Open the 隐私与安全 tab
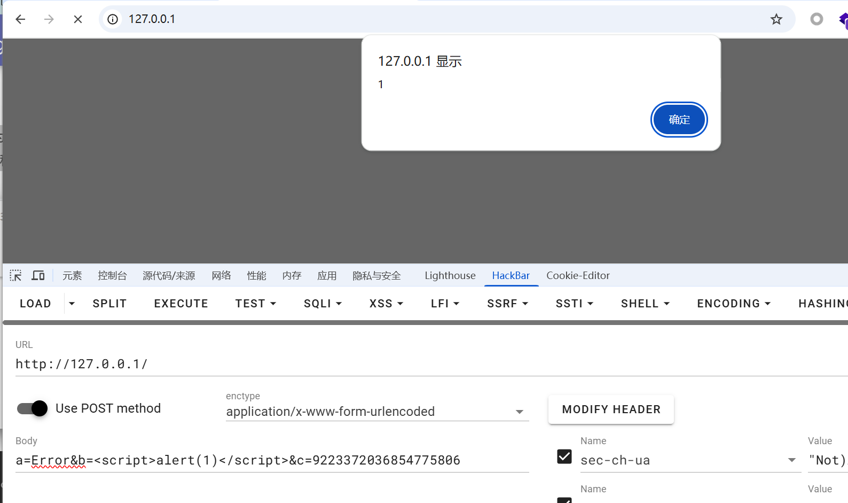Image resolution: width=848 pixels, height=503 pixels. click(x=376, y=275)
